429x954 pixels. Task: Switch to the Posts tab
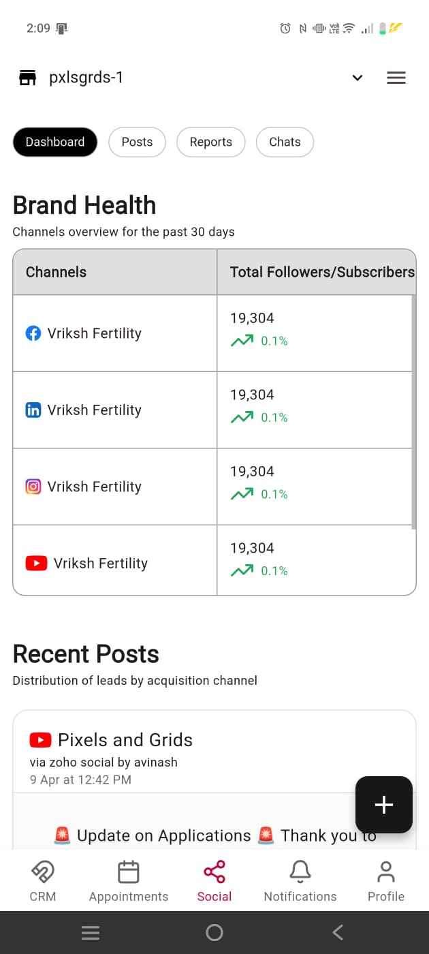(x=137, y=142)
